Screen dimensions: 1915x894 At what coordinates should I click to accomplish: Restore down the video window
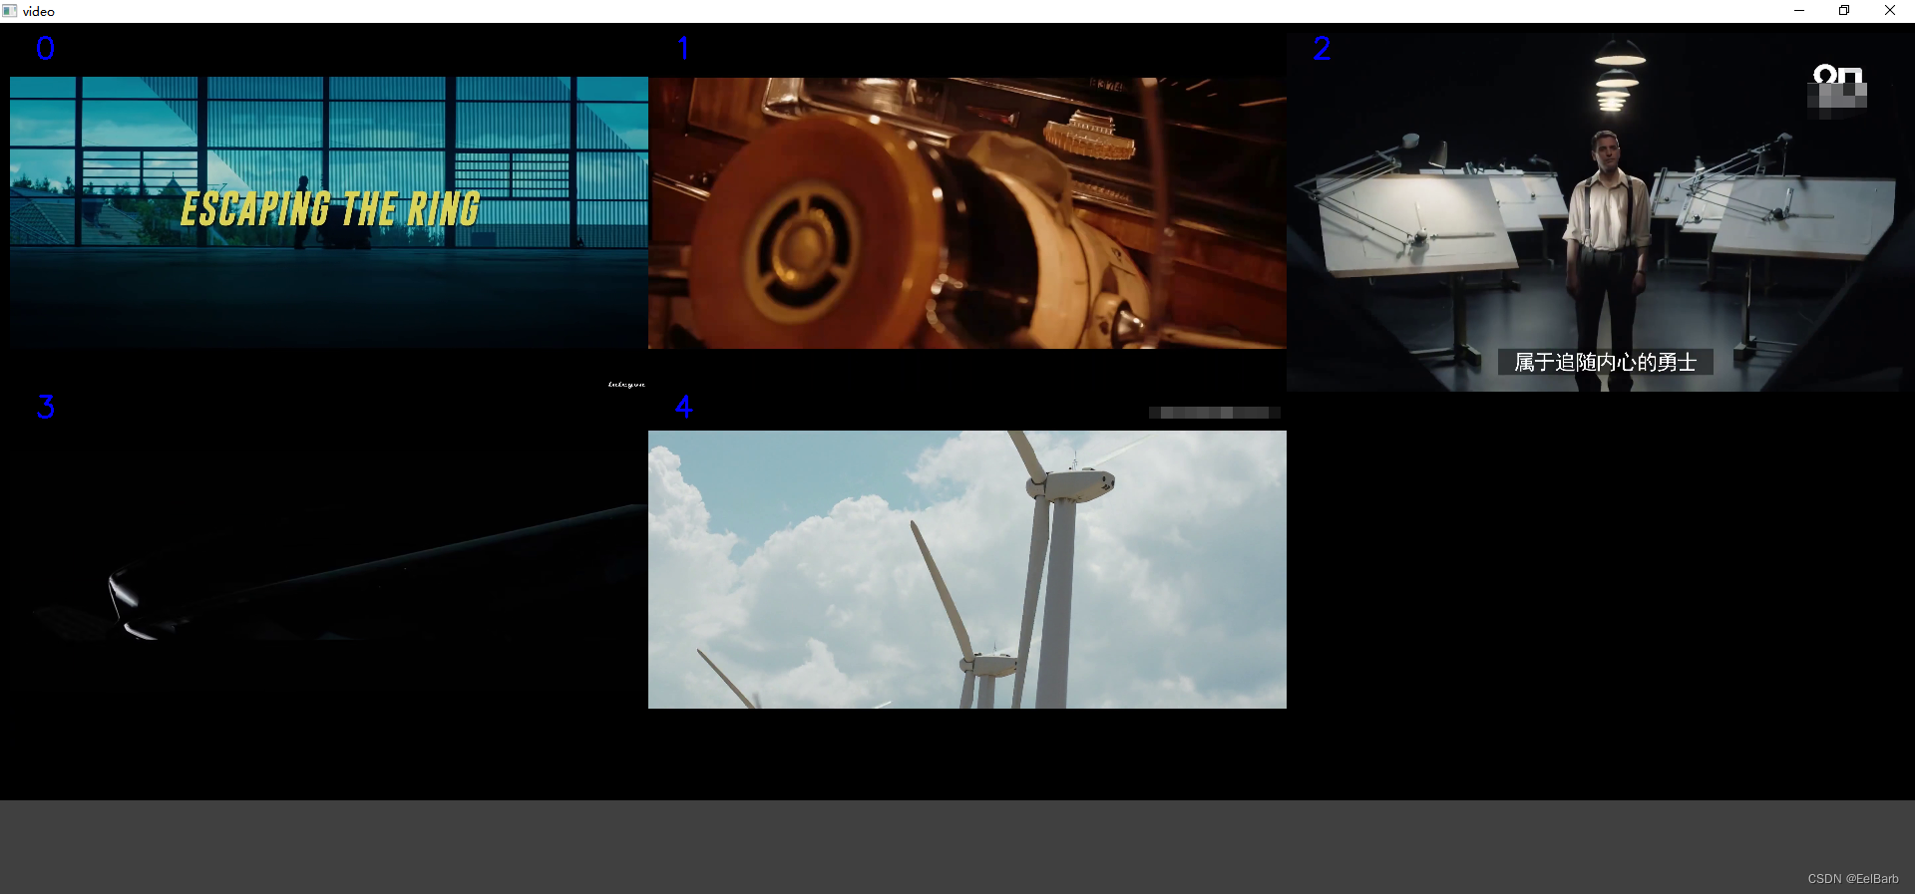click(x=1844, y=11)
